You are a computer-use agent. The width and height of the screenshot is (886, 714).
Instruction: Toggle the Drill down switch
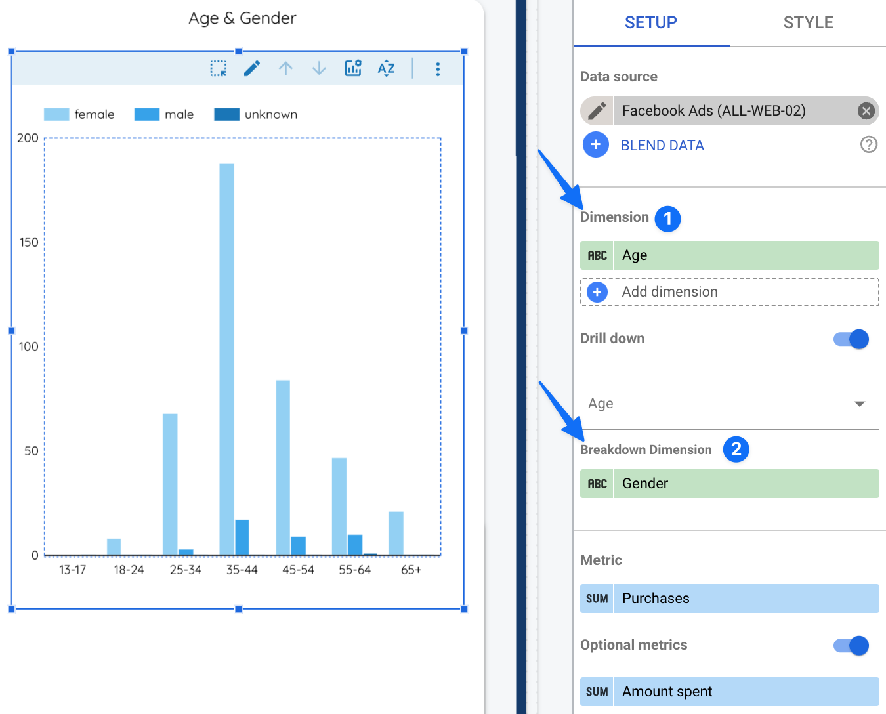(849, 339)
